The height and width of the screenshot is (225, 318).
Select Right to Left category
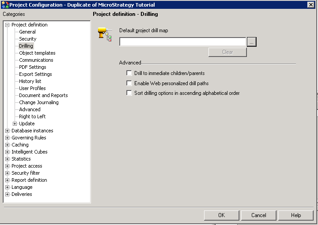(32, 116)
